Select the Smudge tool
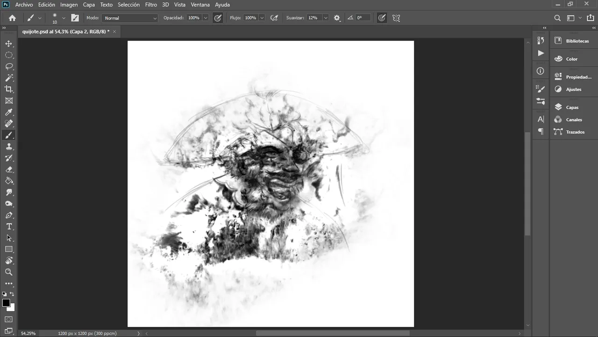Screen dimensions: 598x337 pyautogui.click(x=9, y=192)
